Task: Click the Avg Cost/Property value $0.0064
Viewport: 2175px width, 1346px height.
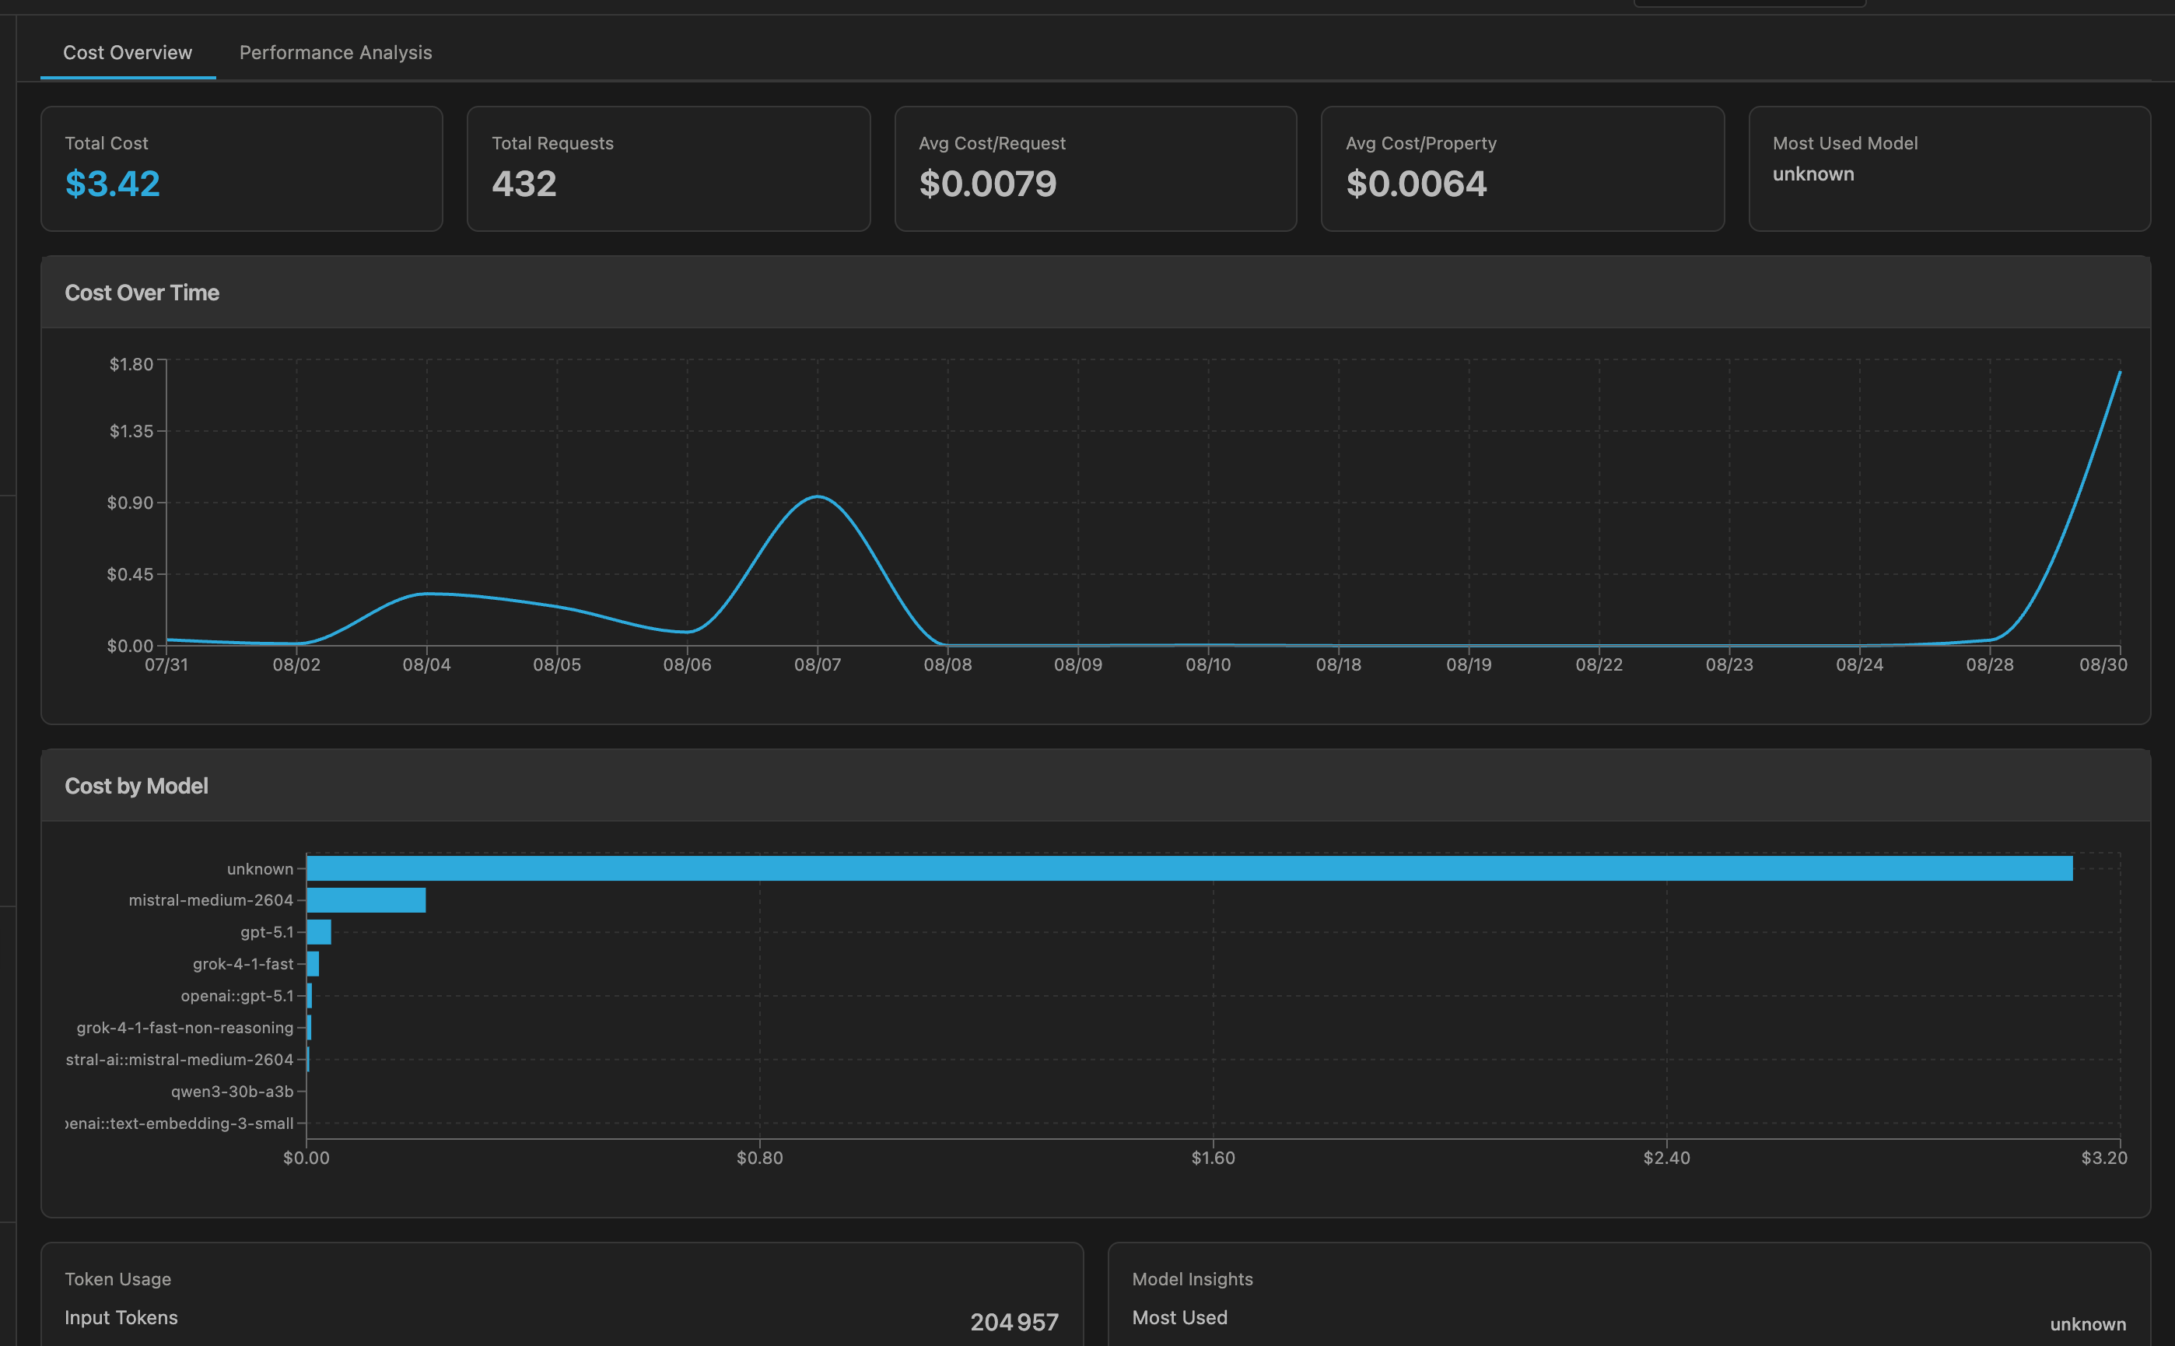Action: (x=1416, y=184)
